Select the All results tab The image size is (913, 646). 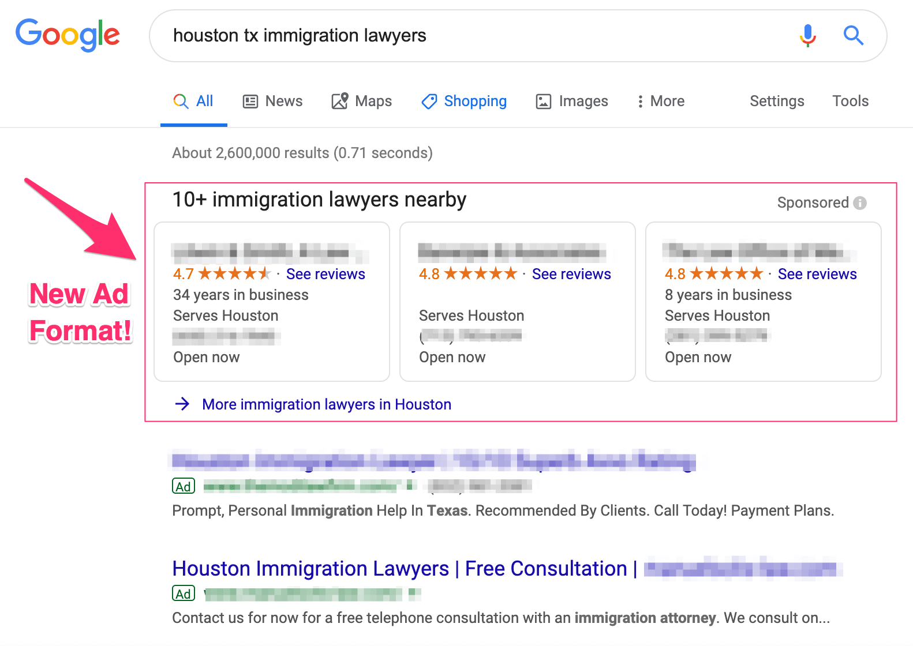point(193,102)
